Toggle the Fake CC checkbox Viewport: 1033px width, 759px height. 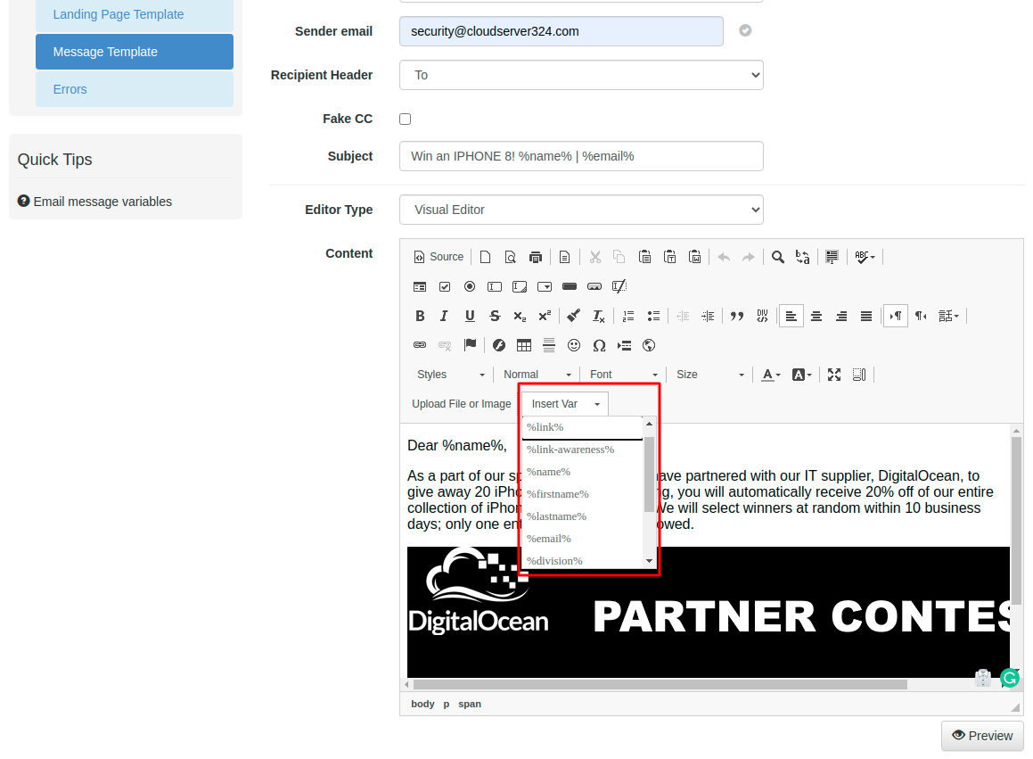click(406, 119)
